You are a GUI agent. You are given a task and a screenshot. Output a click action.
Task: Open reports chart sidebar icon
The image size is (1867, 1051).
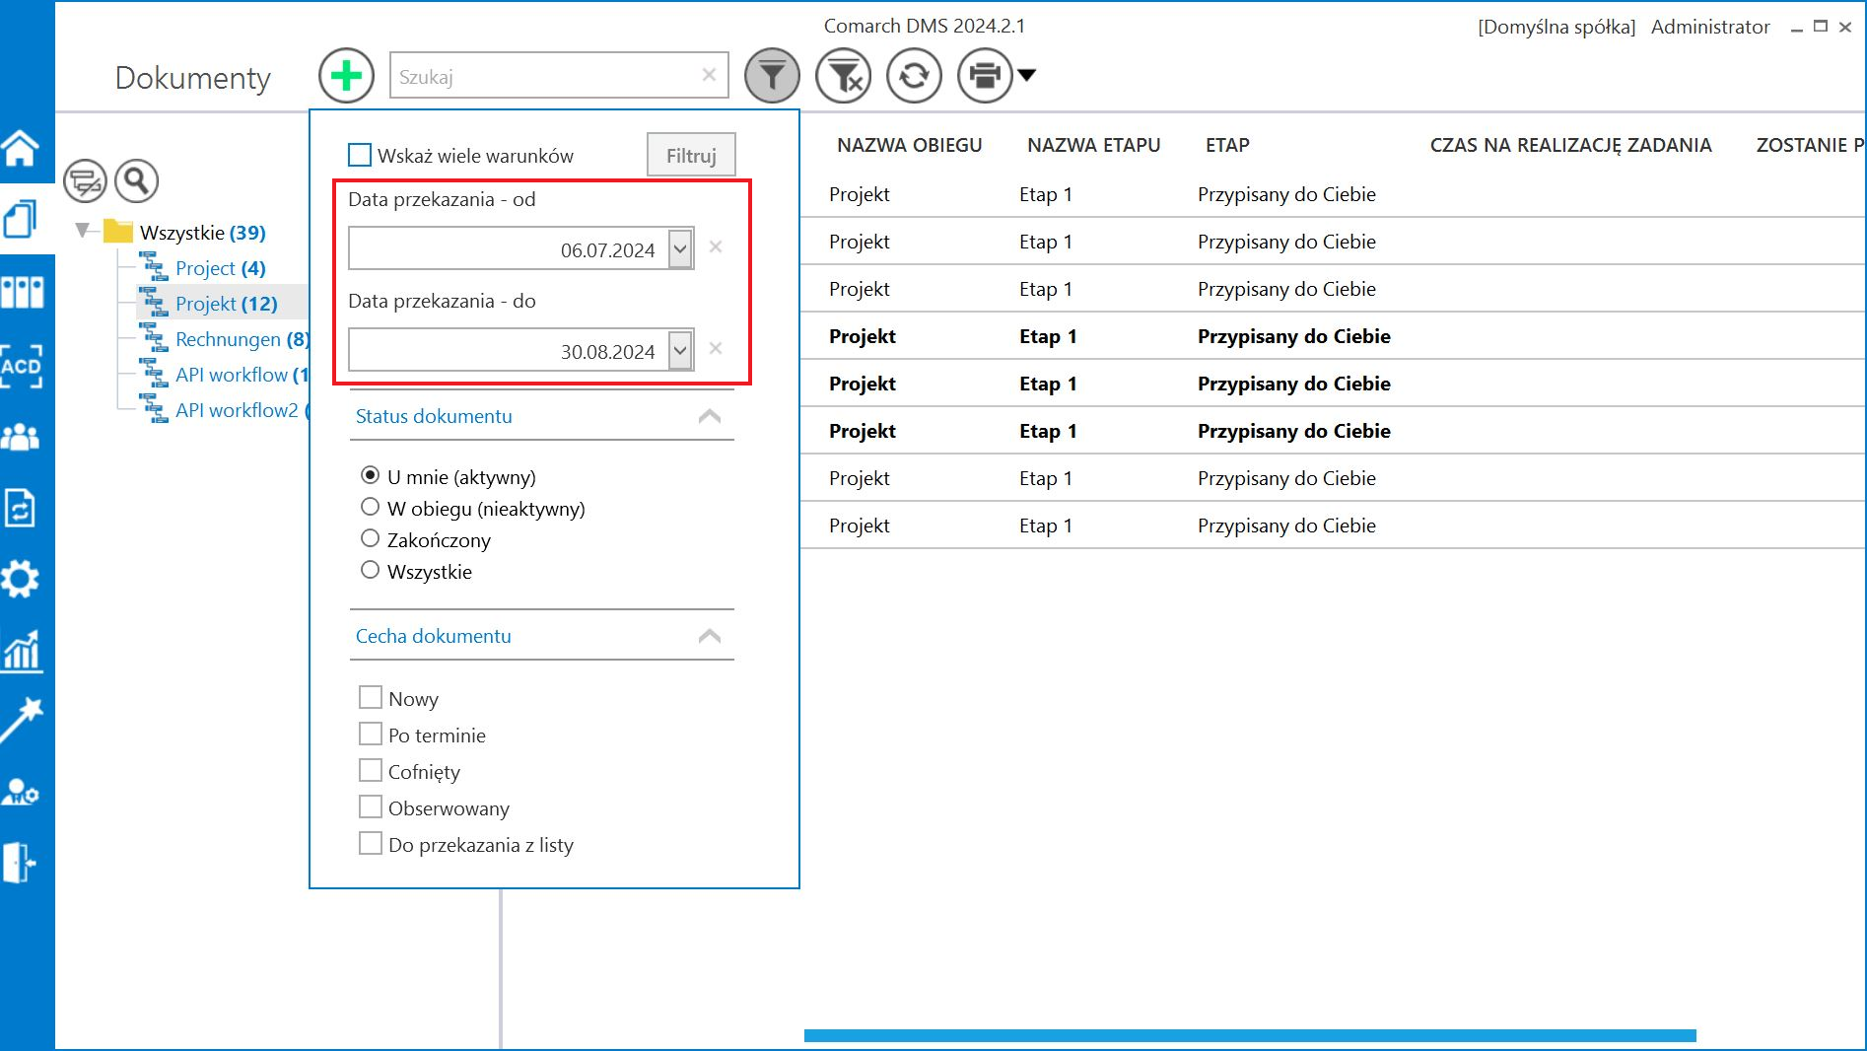22,651
